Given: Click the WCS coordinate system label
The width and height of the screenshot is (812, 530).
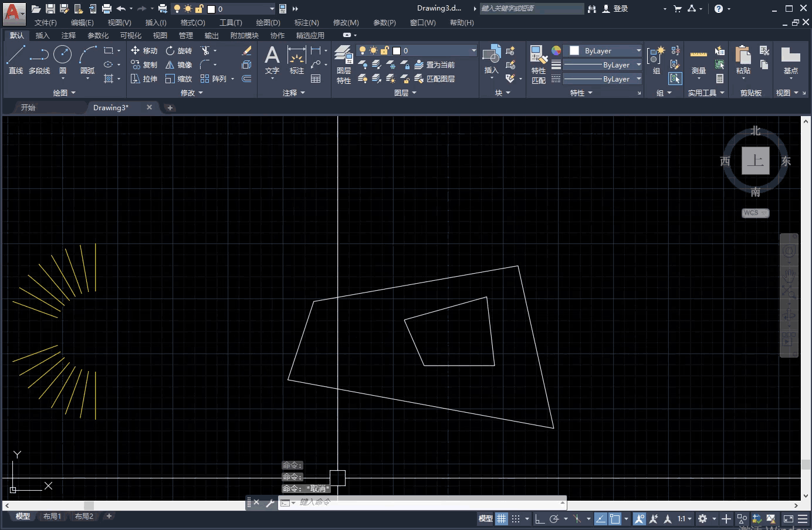Looking at the screenshot, I should 755,213.
